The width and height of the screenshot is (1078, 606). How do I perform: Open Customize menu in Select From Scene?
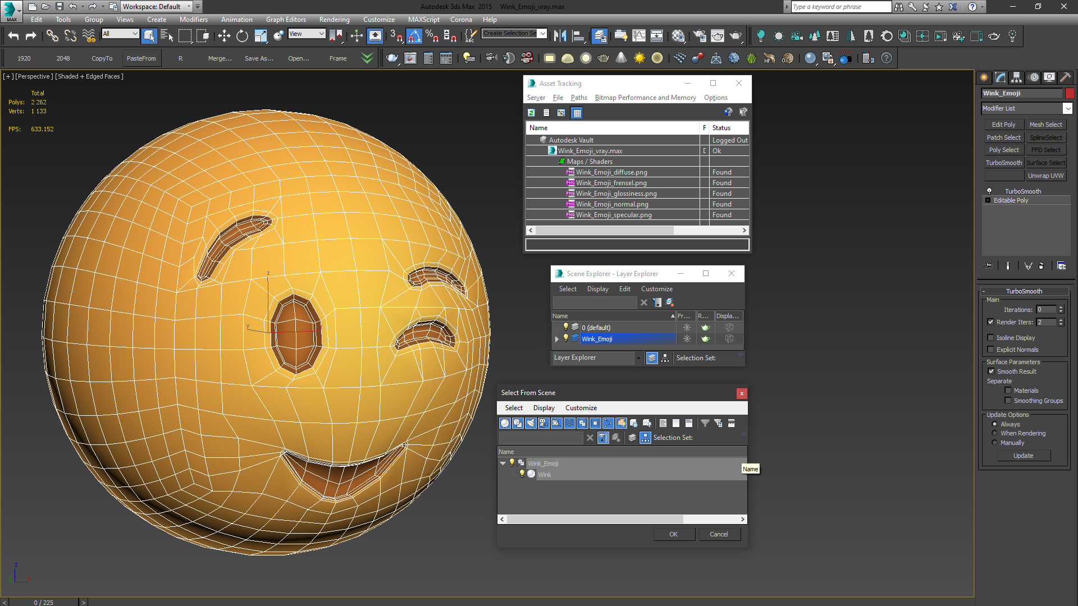(x=581, y=407)
